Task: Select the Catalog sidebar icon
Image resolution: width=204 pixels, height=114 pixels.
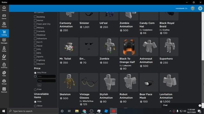Action: [4, 33]
